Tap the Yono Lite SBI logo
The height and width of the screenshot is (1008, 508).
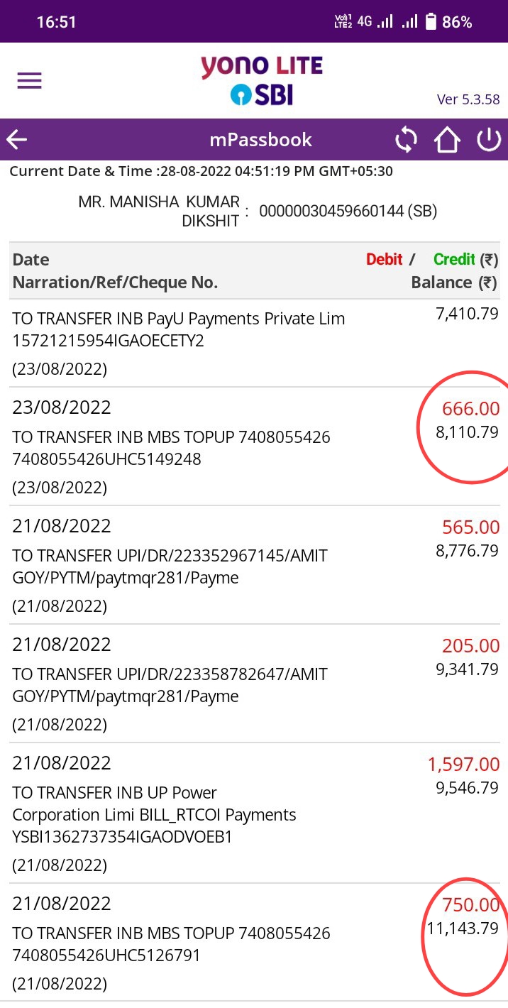pyautogui.click(x=261, y=80)
